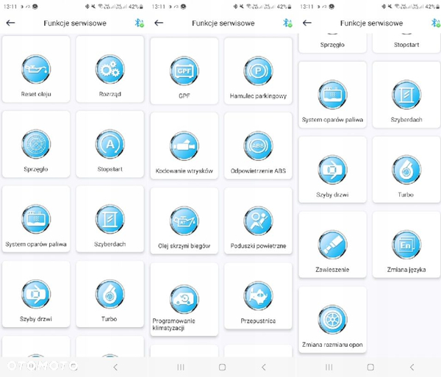The height and width of the screenshot is (377, 441).
Task: Select Sprzęgło clutch icon in left screenshot
Action: click(x=36, y=144)
